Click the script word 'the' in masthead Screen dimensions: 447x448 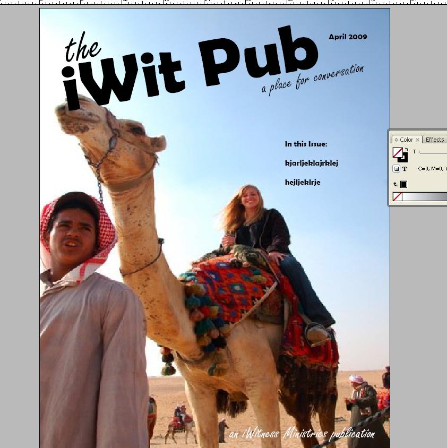tap(82, 47)
